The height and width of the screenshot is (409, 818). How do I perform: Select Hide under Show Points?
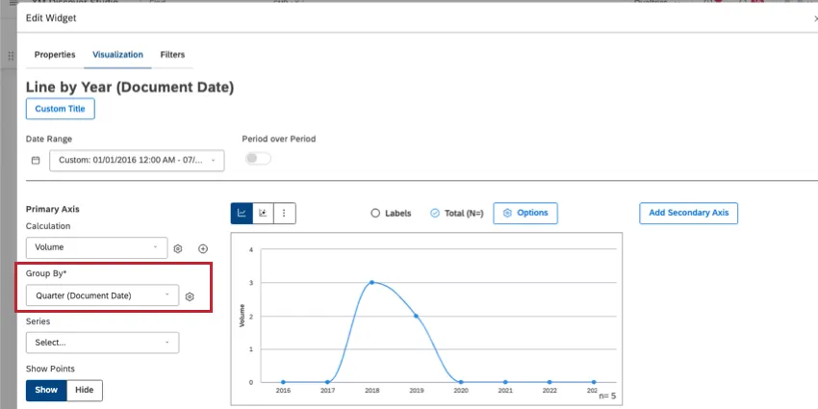[85, 390]
